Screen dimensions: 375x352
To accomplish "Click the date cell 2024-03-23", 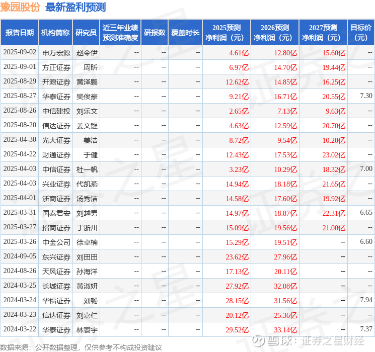I will 20,314.
